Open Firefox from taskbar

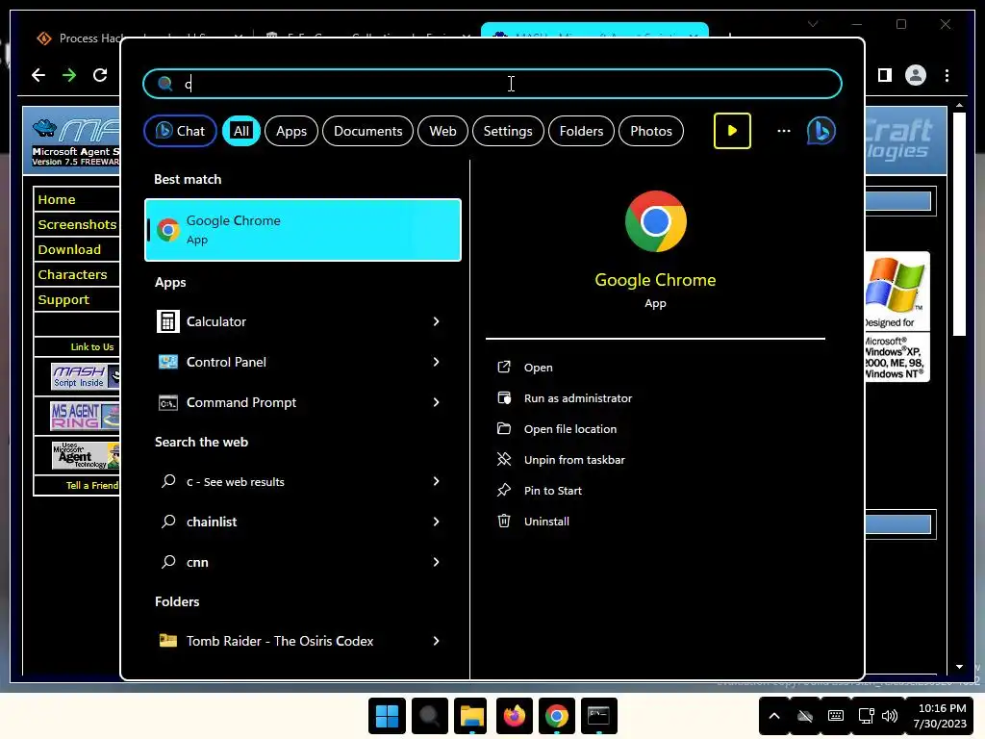[x=515, y=716]
